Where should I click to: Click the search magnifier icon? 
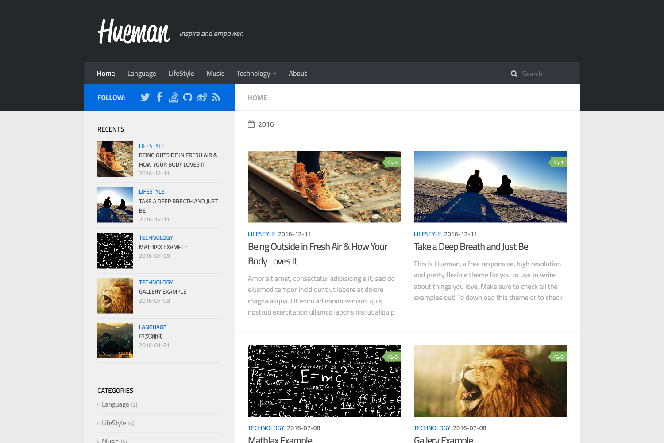pyautogui.click(x=514, y=74)
